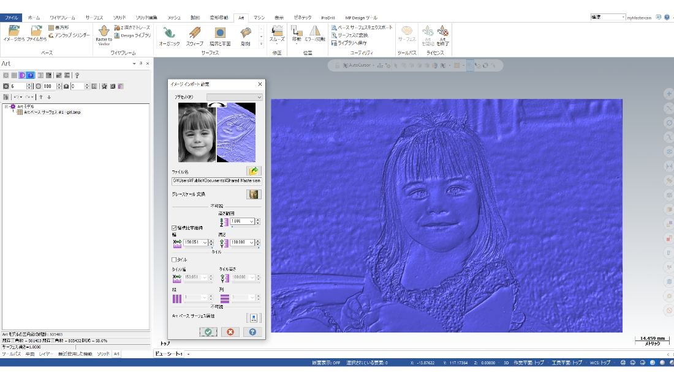Click the move up arrow in Art panel

click(41, 97)
